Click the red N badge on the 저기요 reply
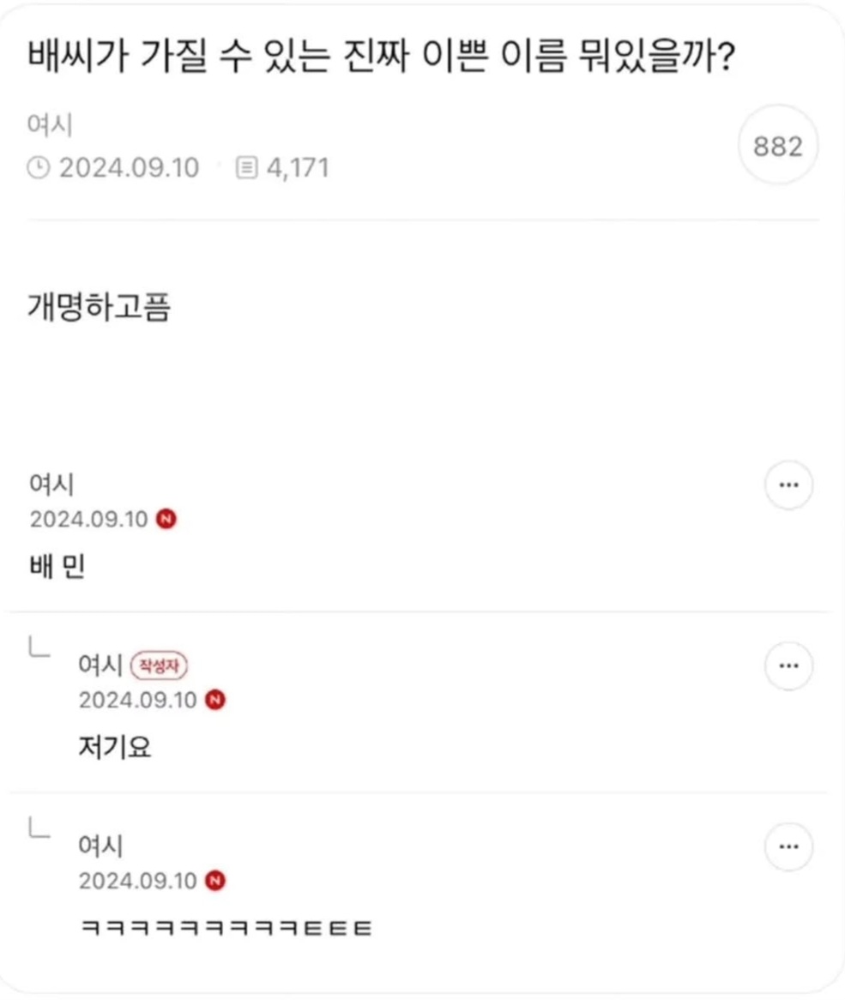Viewport: 845px width, 1000px height. tap(215, 700)
